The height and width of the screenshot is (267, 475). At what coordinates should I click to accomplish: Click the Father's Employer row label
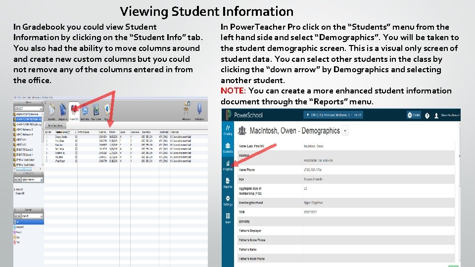[x=250, y=231]
